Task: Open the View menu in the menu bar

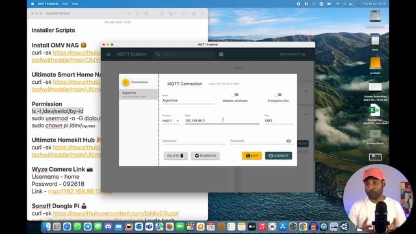Action: [x=75, y=4]
